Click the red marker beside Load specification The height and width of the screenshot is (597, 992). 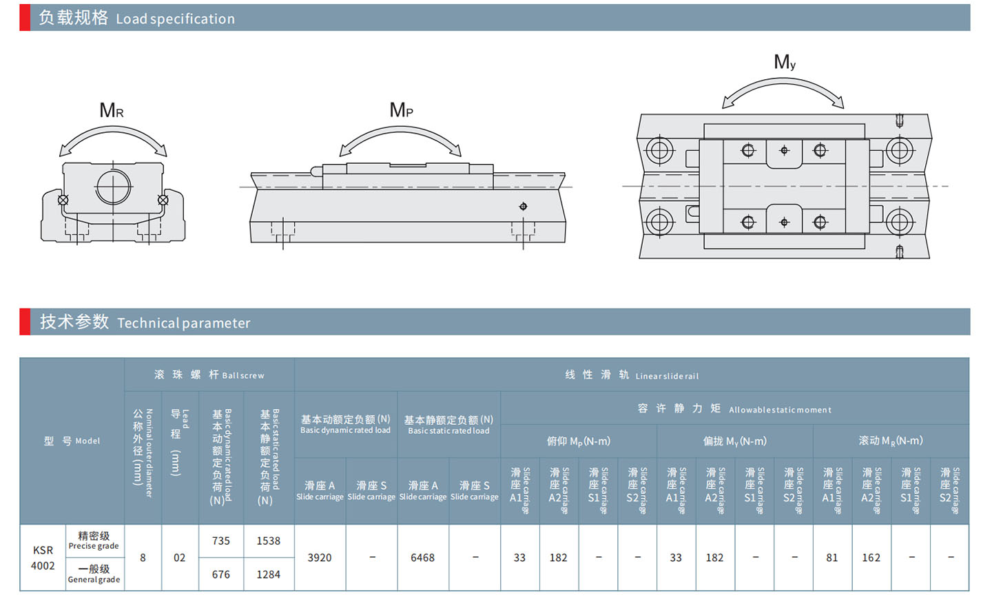25,18
